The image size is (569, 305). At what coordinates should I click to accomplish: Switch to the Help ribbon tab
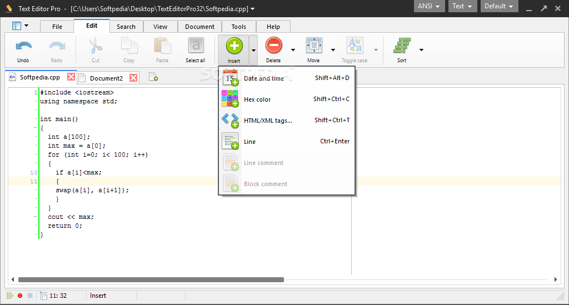(273, 27)
